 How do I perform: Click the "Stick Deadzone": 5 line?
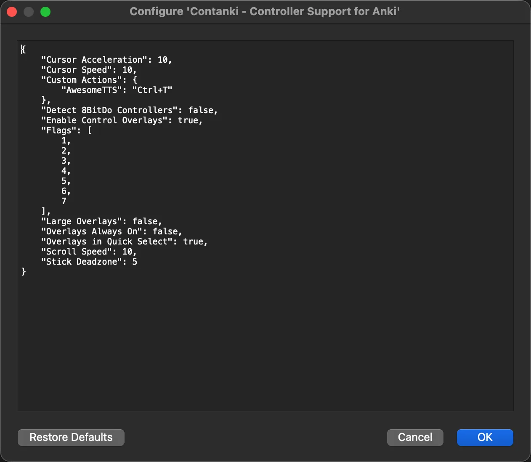click(x=89, y=262)
